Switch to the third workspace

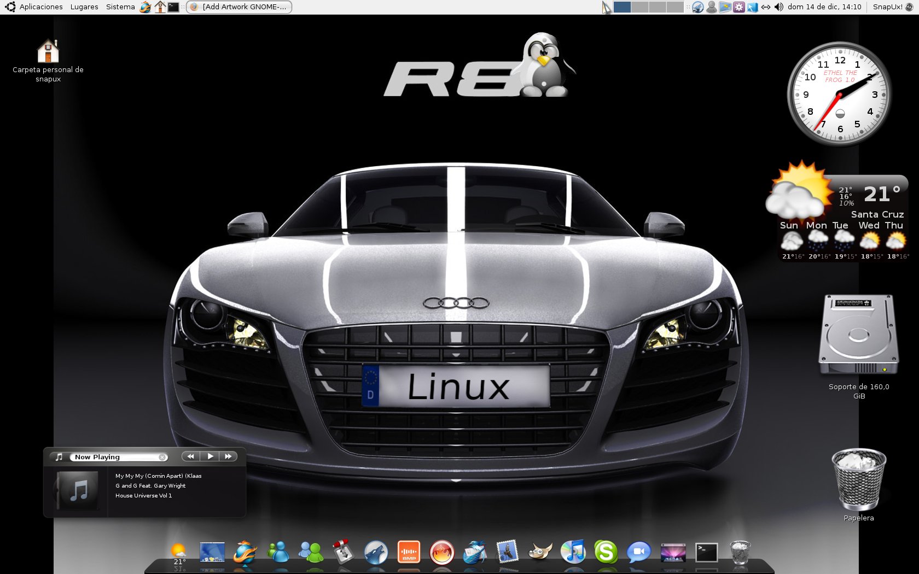click(657, 7)
